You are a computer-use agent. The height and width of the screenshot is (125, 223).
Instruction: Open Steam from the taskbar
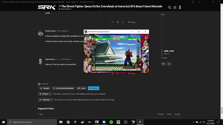(x=82, y=122)
